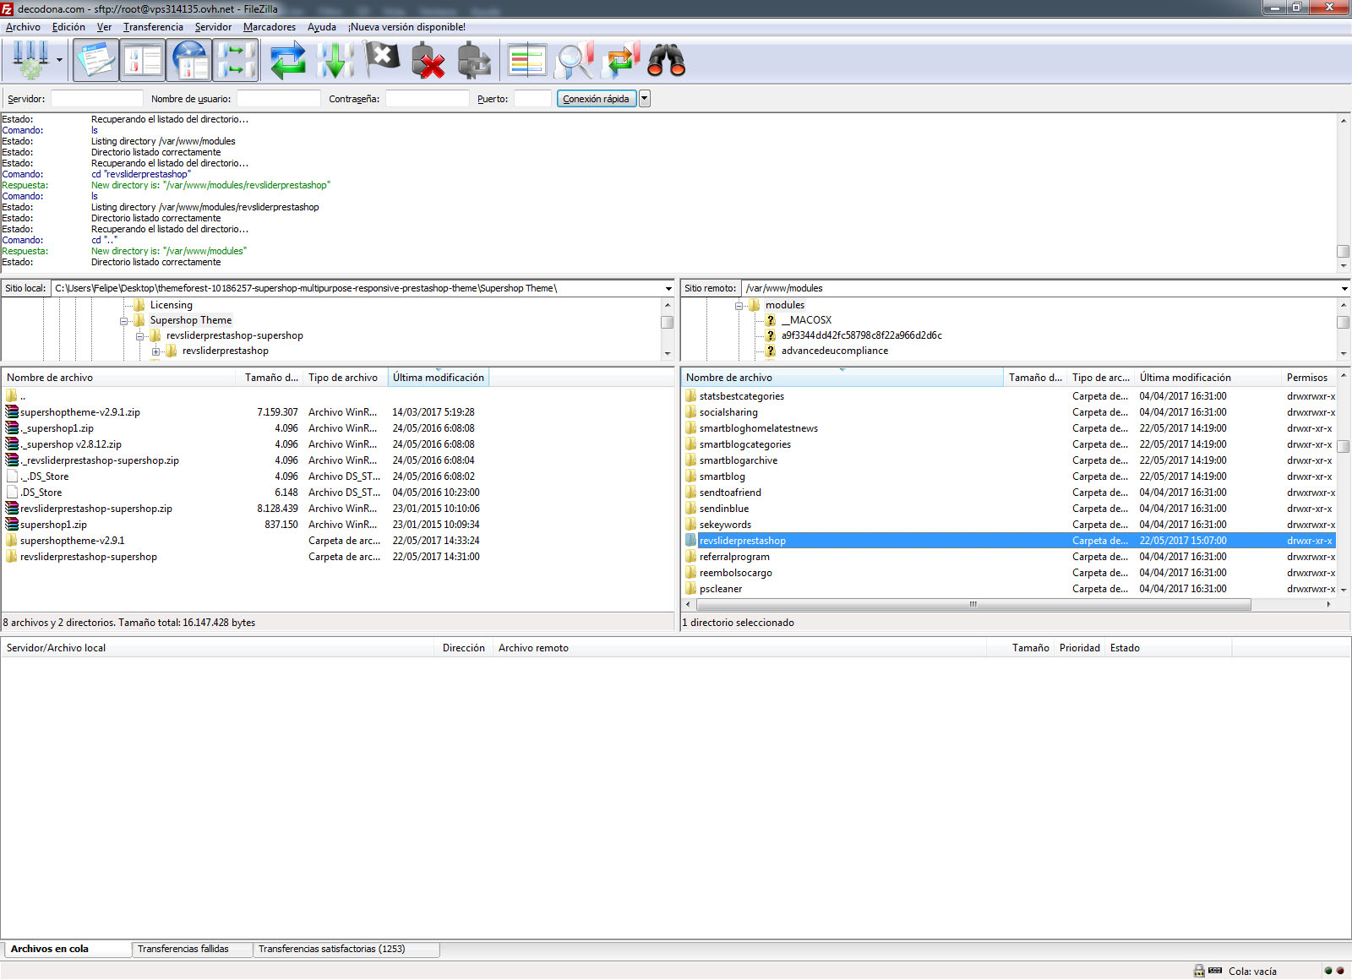
Task: Open the Sitio remoto path dropdown
Action: click(x=1344, y=289)
